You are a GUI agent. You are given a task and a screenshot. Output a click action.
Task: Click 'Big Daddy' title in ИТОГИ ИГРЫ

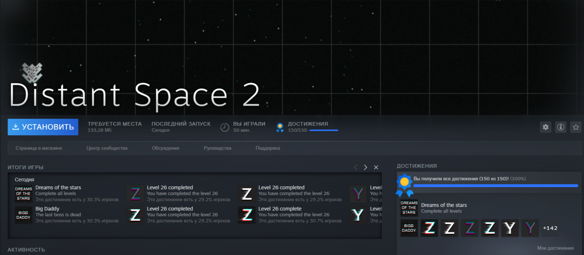click(47, 209)
